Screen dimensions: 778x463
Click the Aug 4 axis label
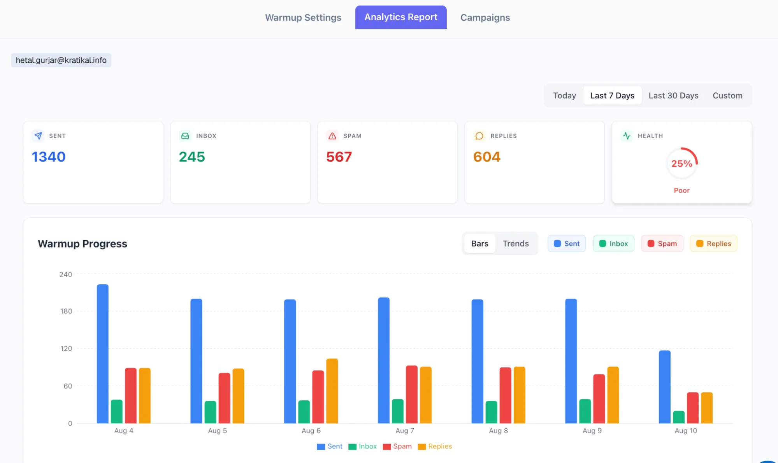(x=124, y=431)
